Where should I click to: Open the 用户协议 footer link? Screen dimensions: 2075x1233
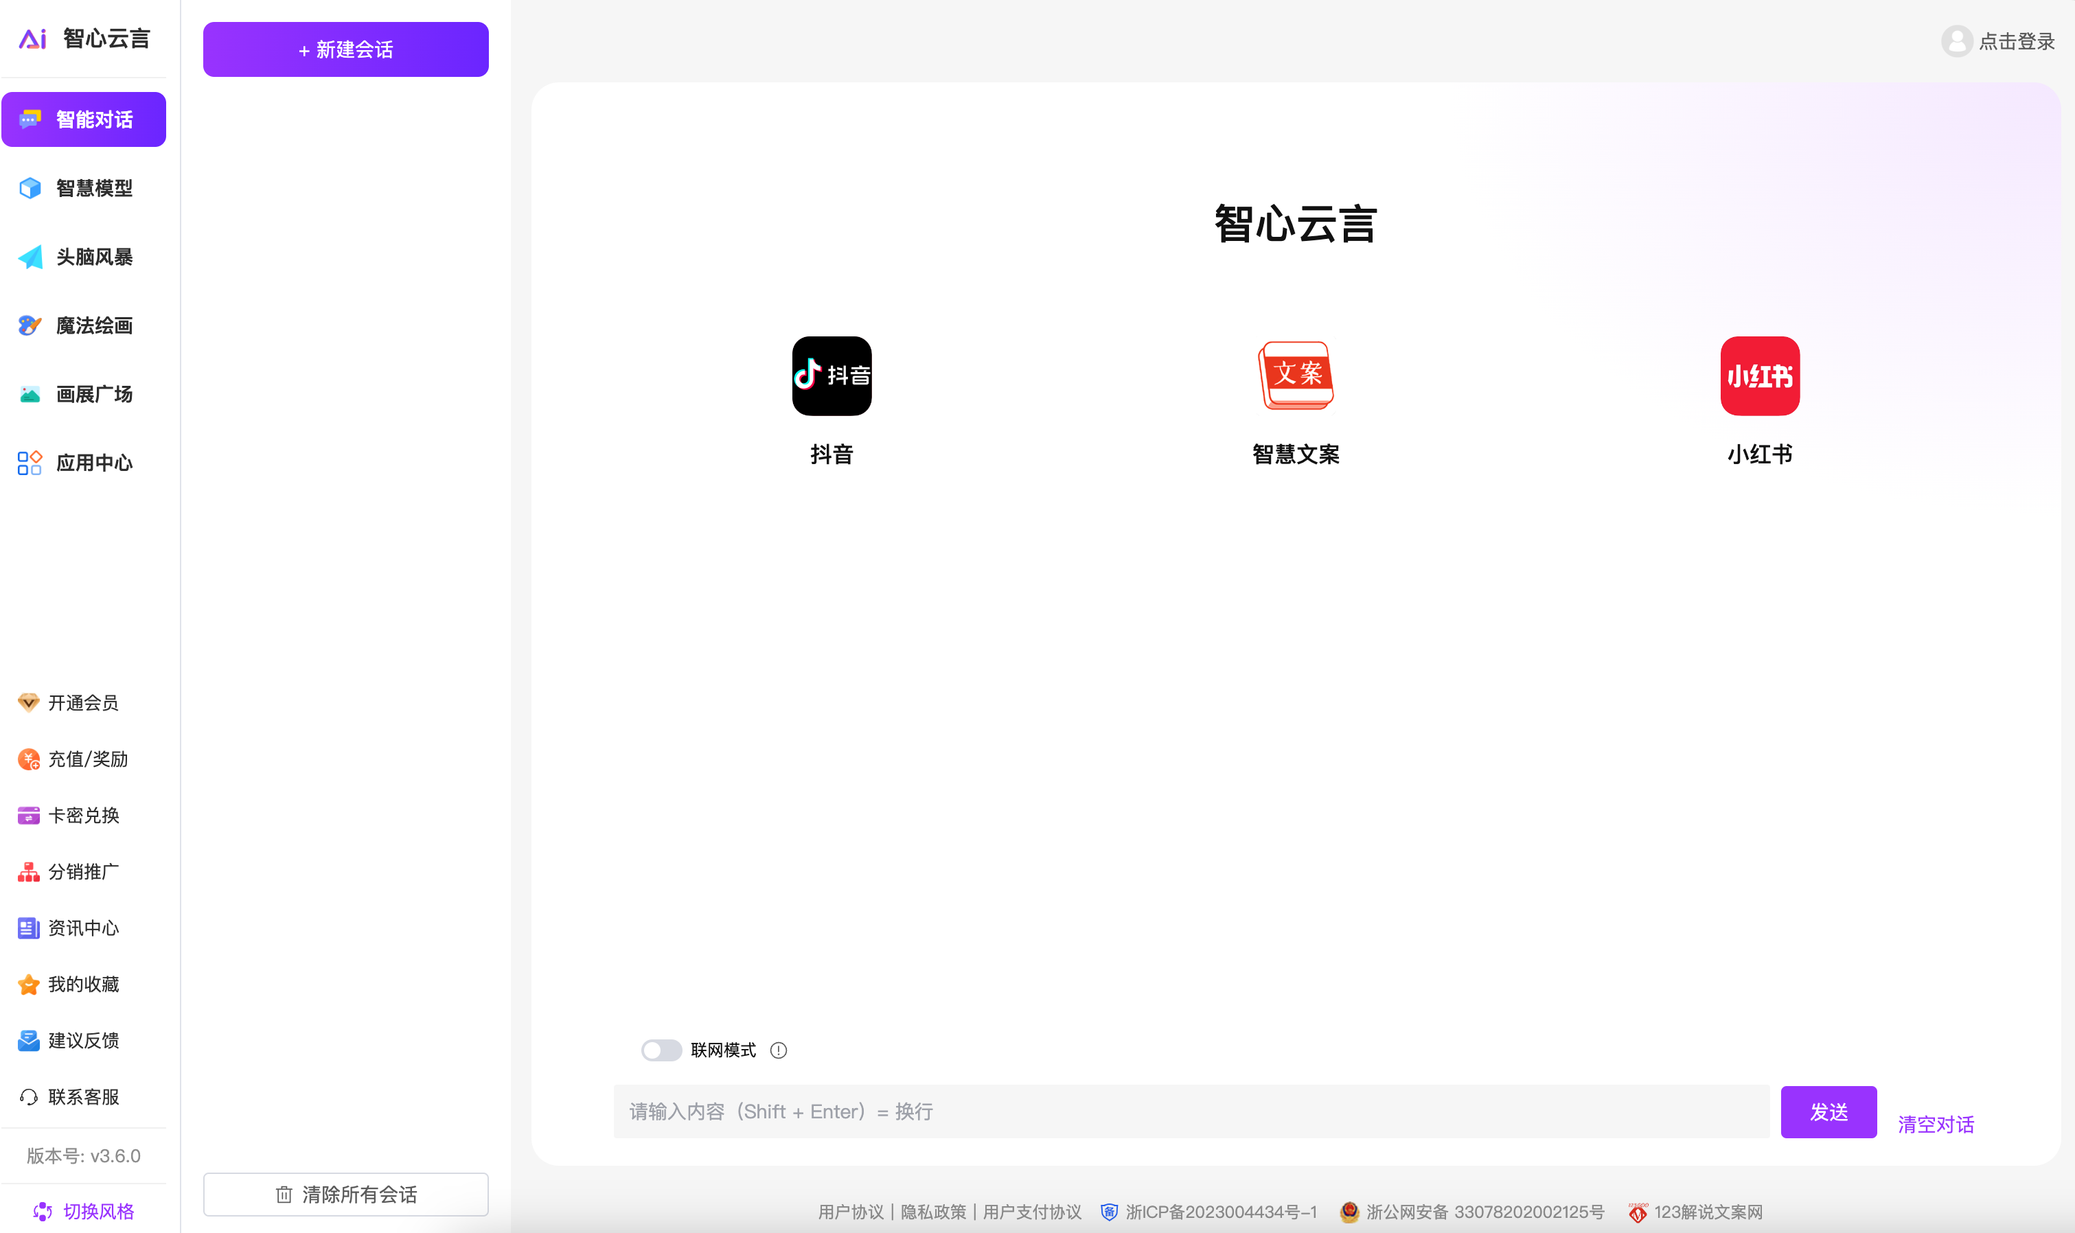click(x=850, y=1212)
